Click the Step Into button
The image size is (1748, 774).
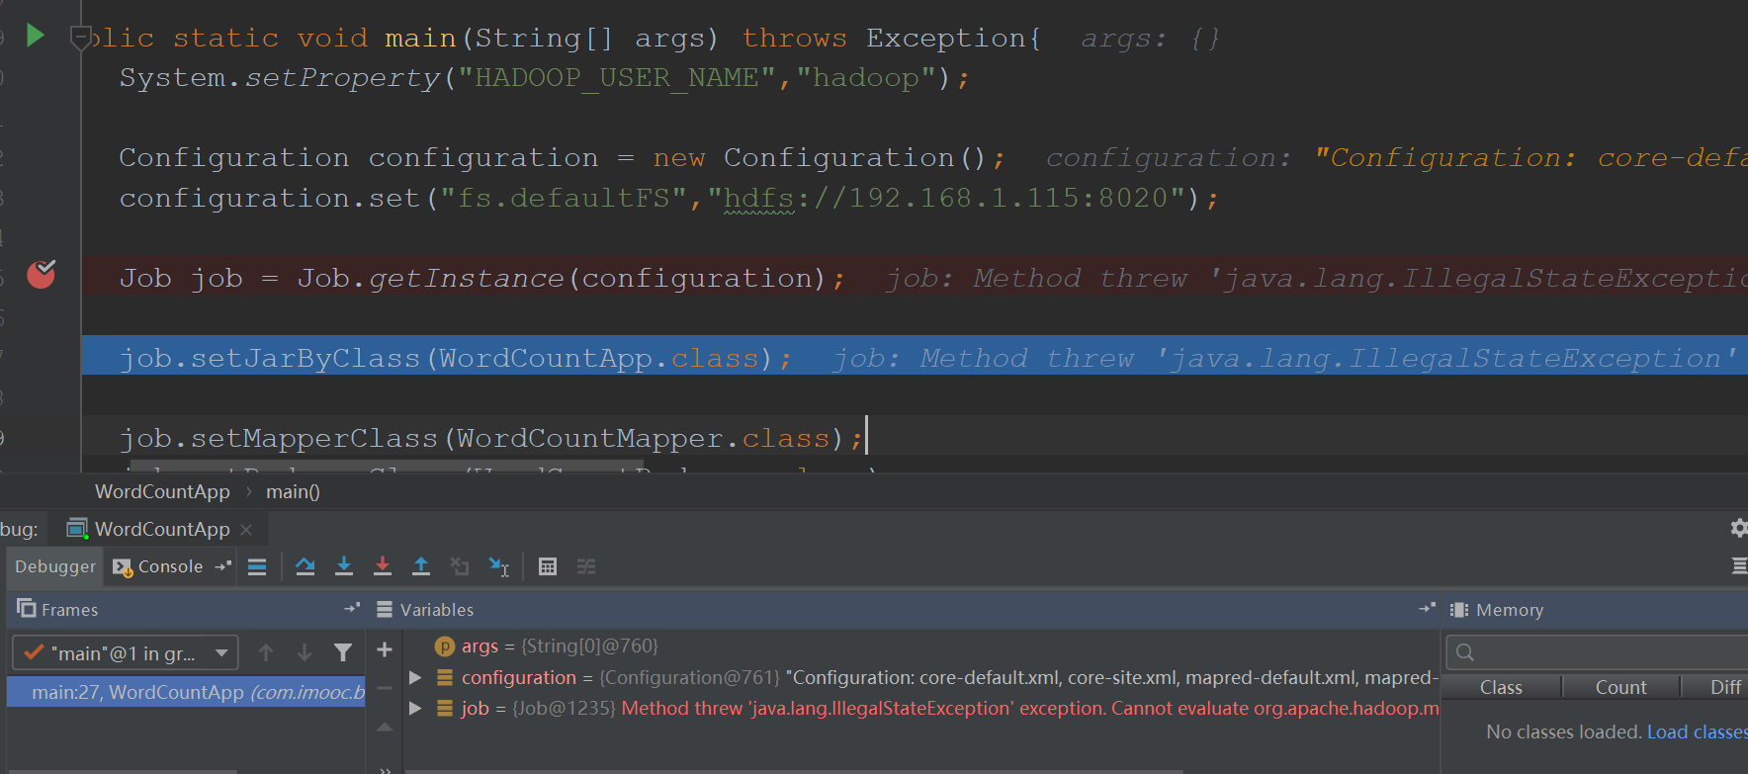click(344, 566)
